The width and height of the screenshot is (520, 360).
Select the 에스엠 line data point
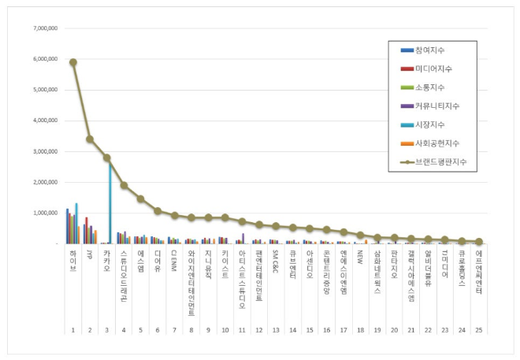point(140,199)
